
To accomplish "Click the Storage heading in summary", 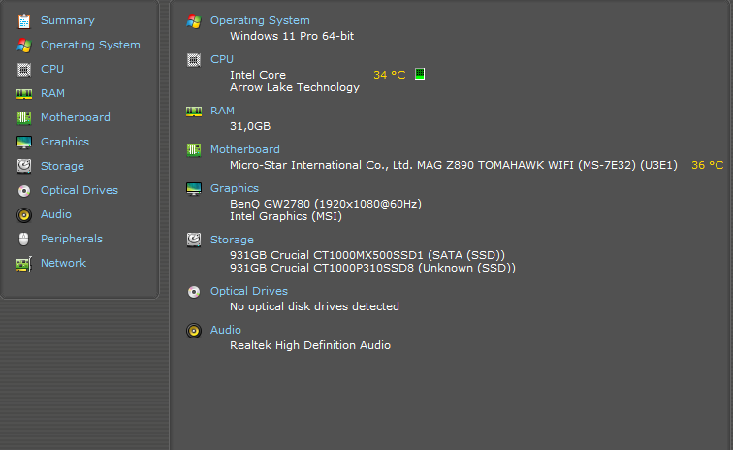I will (232, 240).
